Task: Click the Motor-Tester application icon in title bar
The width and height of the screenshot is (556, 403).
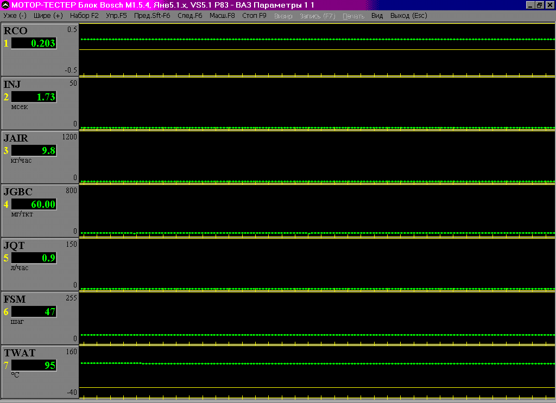Action: (x=5, y=5)
